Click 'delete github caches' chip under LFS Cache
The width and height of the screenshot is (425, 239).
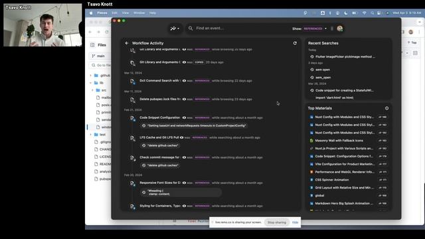(160, 145)
